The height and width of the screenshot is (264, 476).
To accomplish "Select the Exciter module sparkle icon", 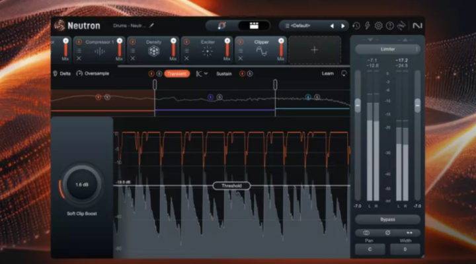I will tap(208, 51).
